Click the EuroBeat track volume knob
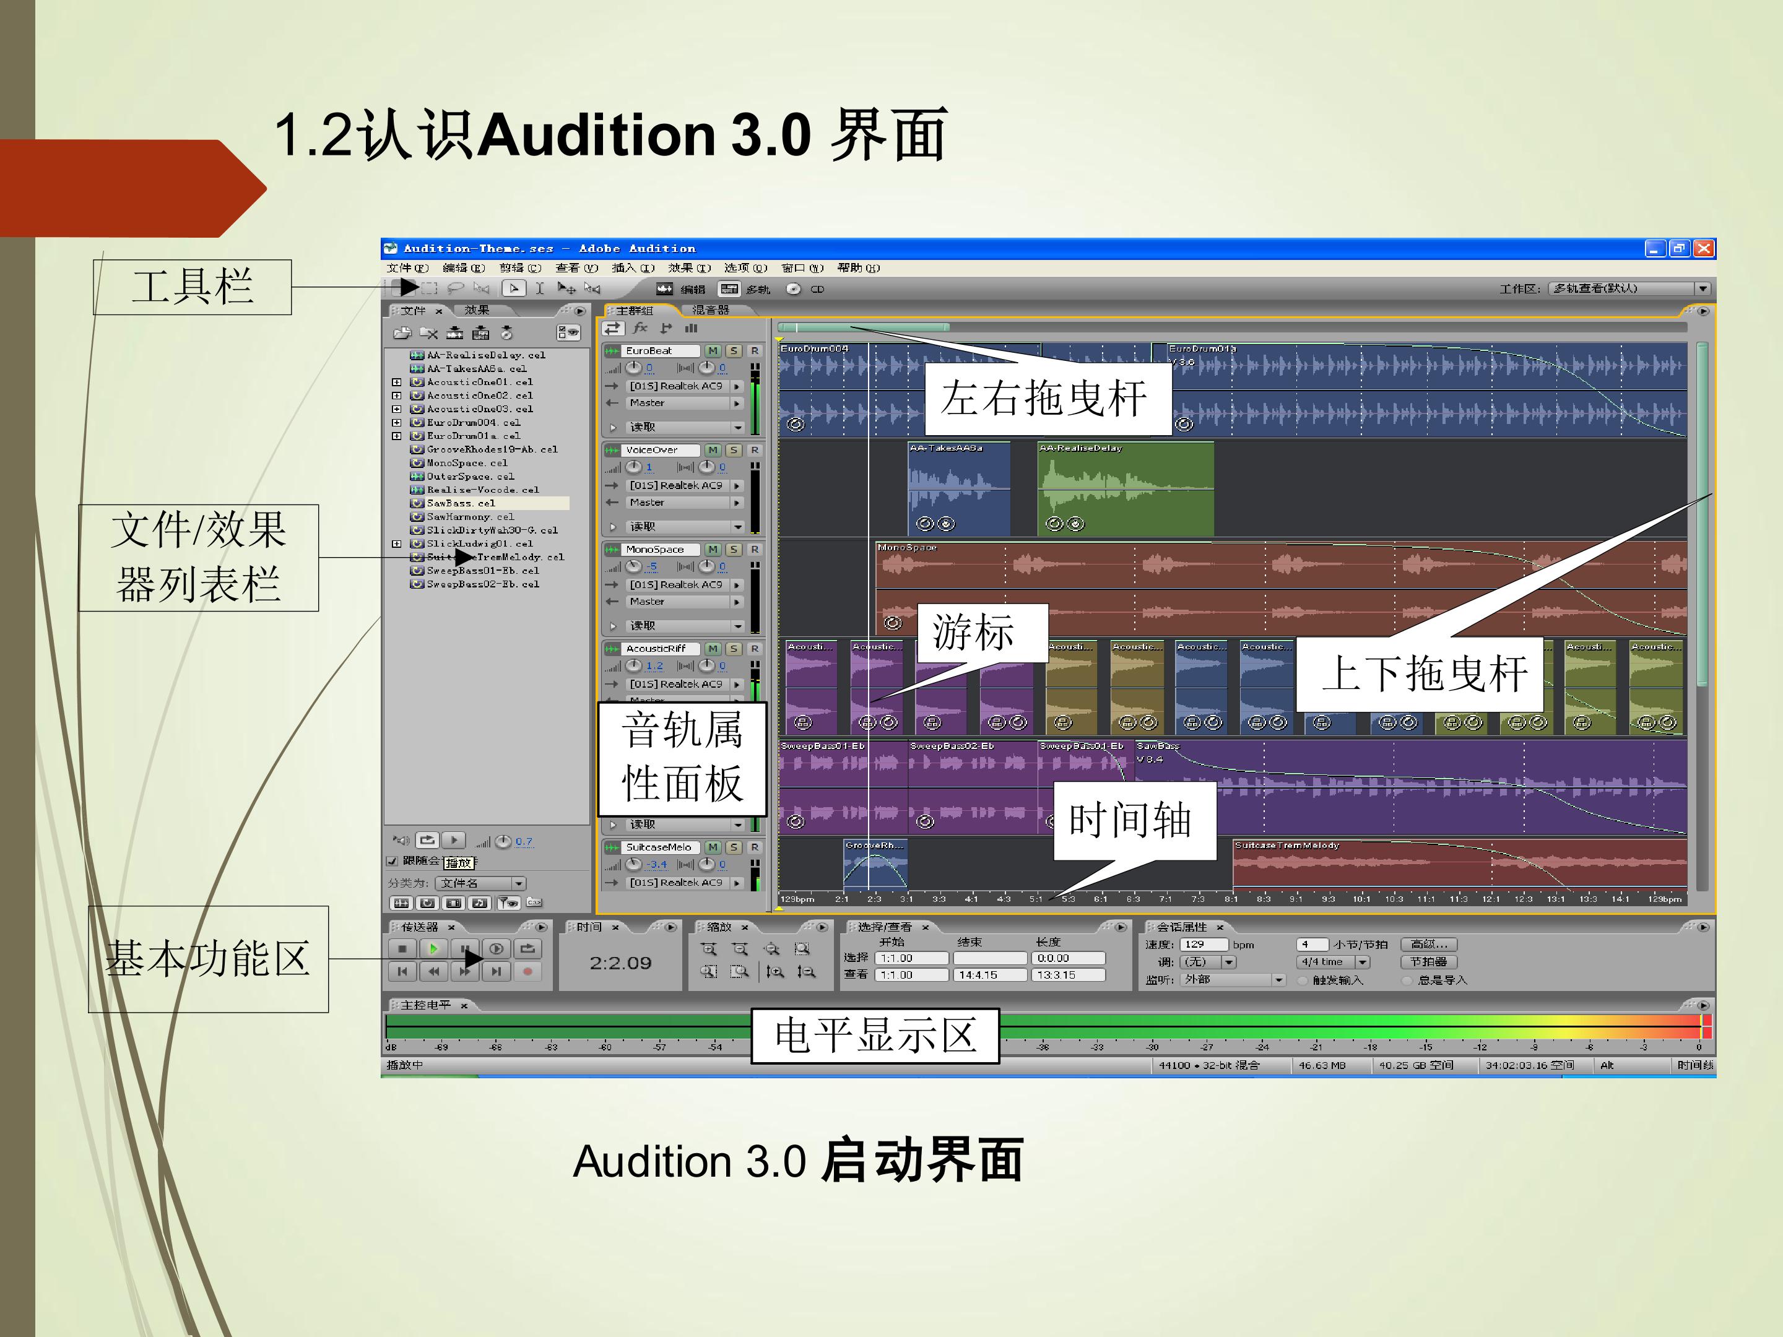Image resolution: width=1783 pixels, height=1337 pixels. tap(633, 368)
